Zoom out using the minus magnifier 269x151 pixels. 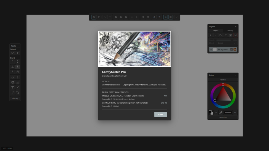coord(116,17)
